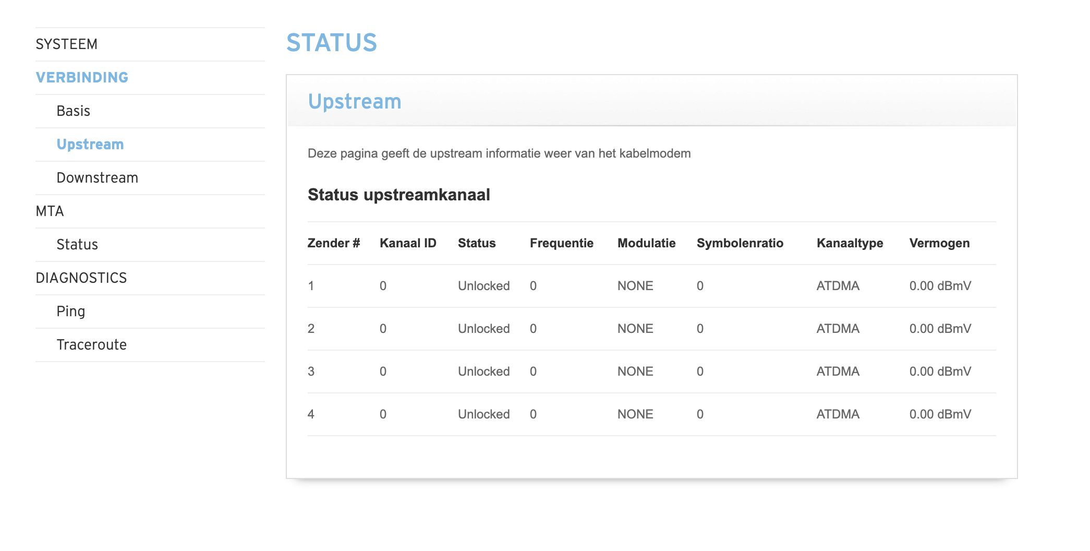Image resolution: width=1090 pixels, height=551 pixels.
Task: Select the Modulatie column header
Action: click(646, 243)
